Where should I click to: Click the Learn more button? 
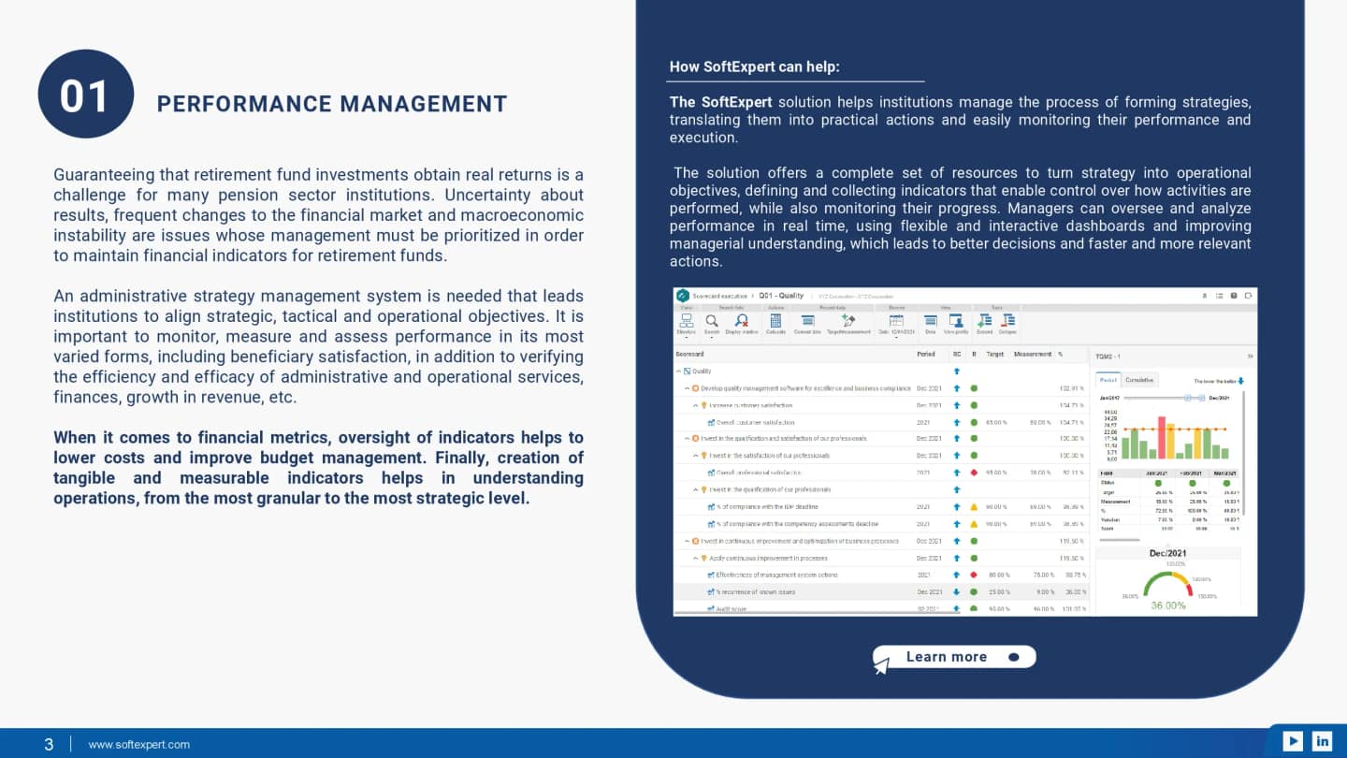point(954,657)
